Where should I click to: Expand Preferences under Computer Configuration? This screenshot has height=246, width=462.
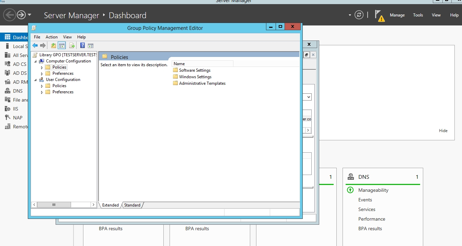coord(42,73)
